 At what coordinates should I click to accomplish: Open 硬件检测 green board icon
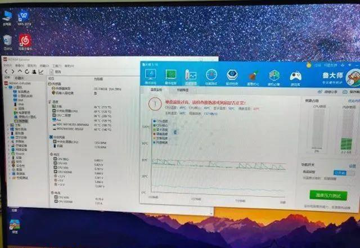(x=170, y=77)
